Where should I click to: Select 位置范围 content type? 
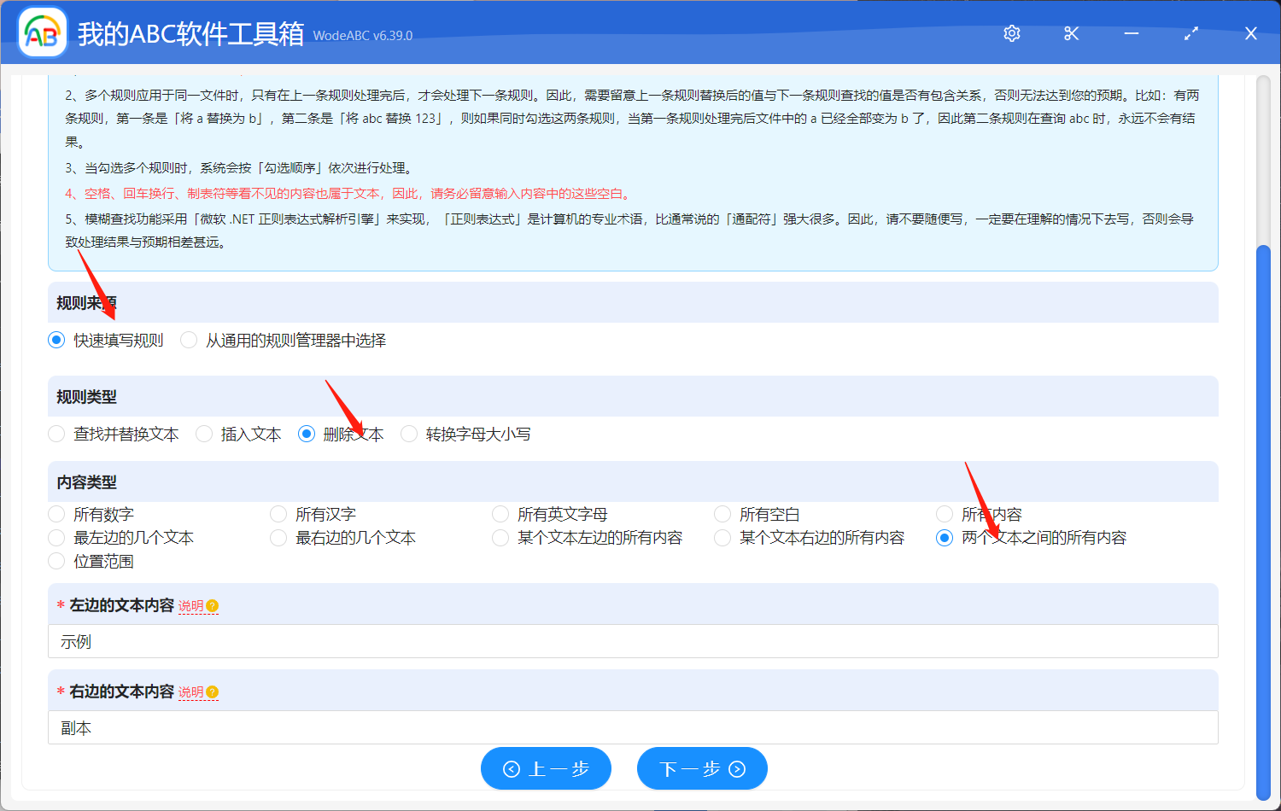pos(57,561)
